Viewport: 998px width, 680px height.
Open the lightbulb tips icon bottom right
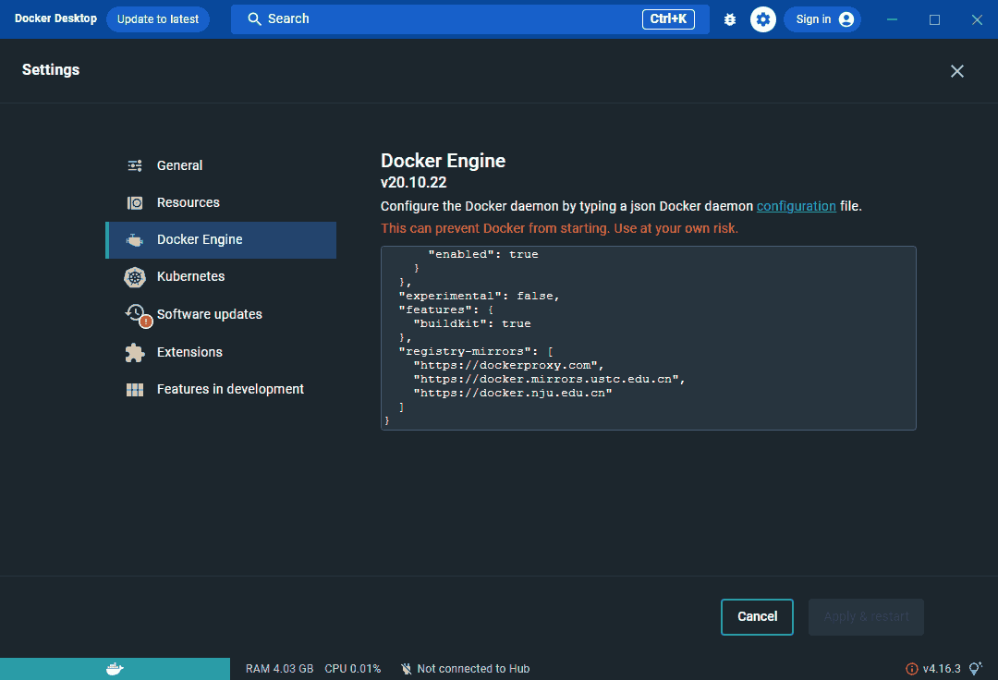pyautogui.click(x=975, y=668)
